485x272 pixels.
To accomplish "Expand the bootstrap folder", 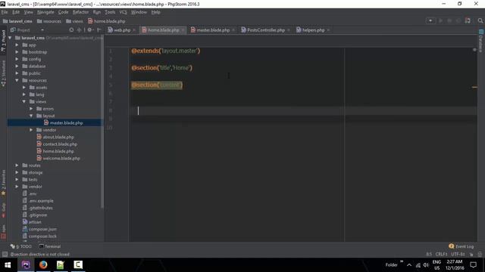I will 17,52.
